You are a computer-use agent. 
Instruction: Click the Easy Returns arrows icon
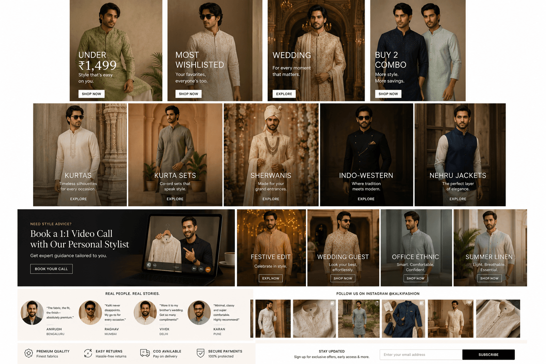88,353
